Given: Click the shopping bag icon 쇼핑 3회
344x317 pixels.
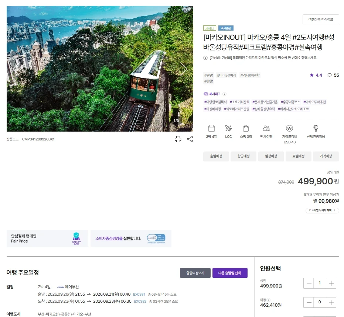Looking at the screenshot, I should 246,128.
